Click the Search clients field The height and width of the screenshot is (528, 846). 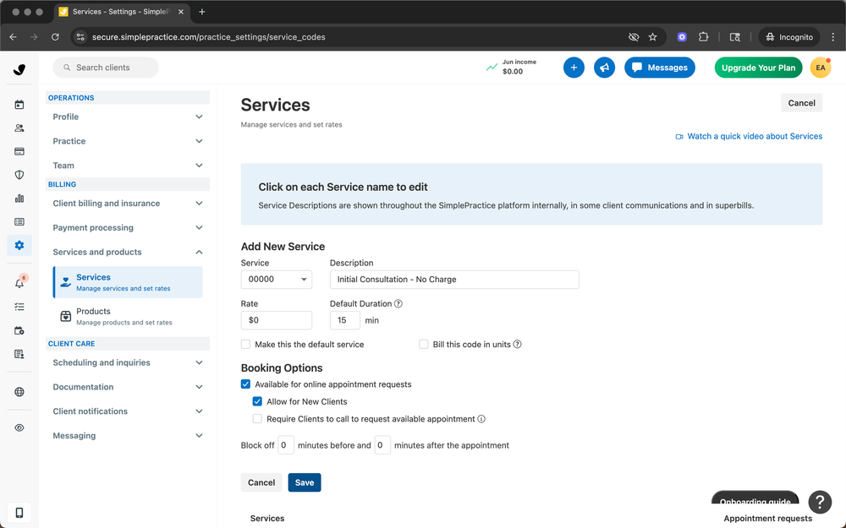106,68
